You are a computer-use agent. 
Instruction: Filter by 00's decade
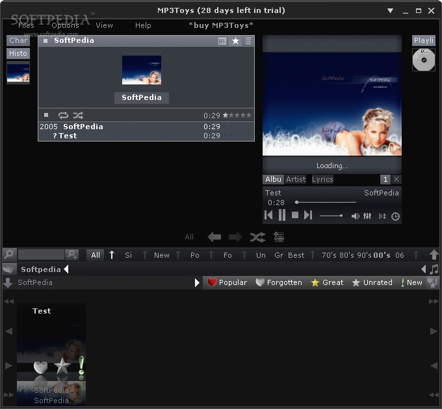(382, 255)
